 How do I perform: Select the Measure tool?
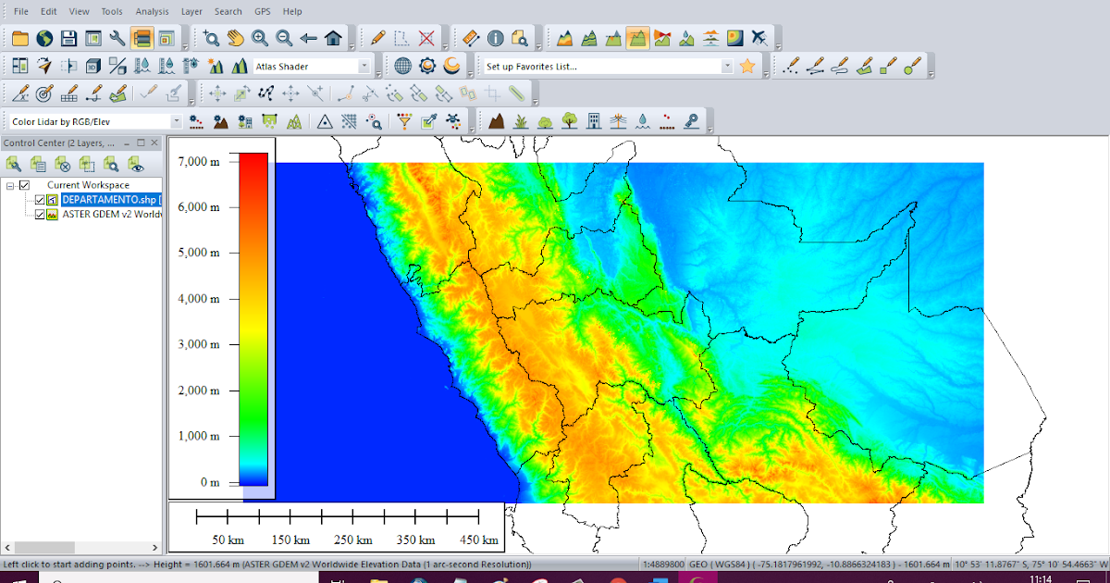pos(470,38)
